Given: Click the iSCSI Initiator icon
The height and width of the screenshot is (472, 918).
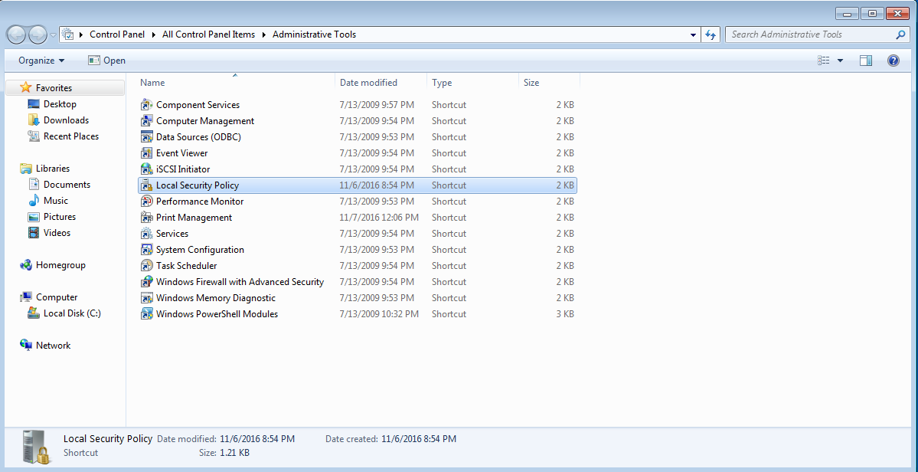Looking at the screenshot, I should coord(147,169).
